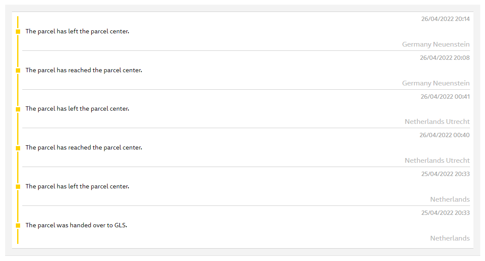Select "The parcel was handed over to GLS." text
Image resolution: width=485 pixels, height=261 pixels.
point(76,225)
